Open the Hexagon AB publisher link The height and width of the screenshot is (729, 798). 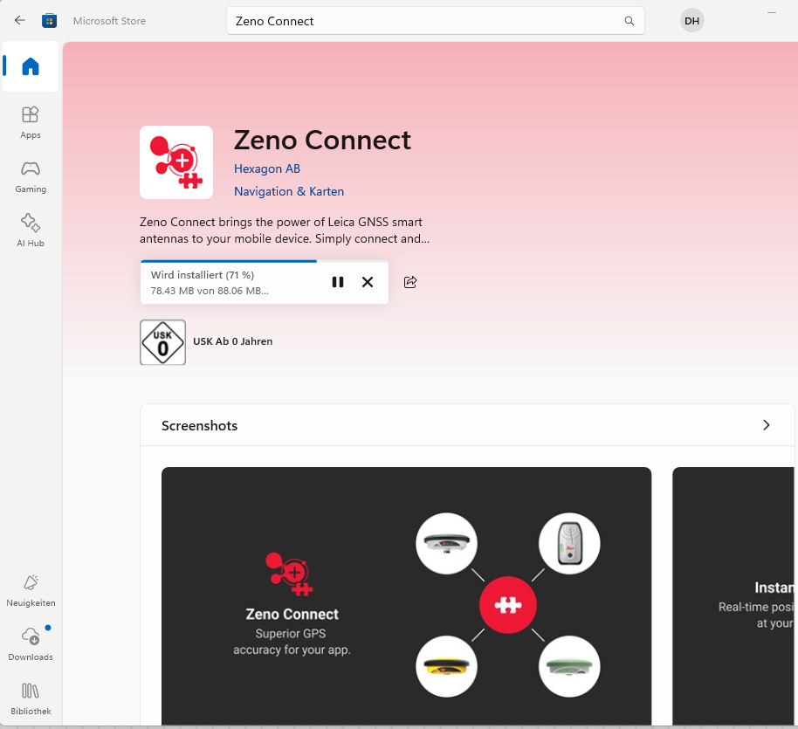point(266,168)
